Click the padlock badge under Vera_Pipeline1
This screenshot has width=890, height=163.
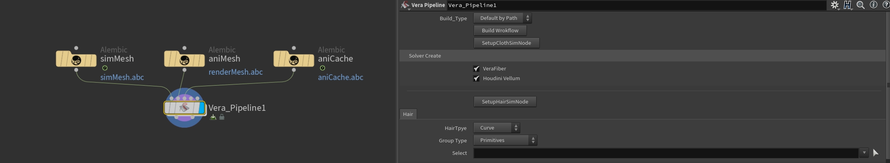tap(222, 117)
